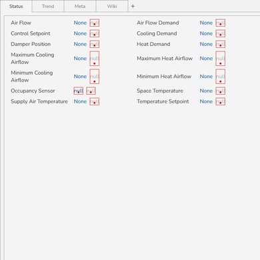The image size is (260, 260).
Task: Click the Air Flow None value
Action: [x=80, y=23]
